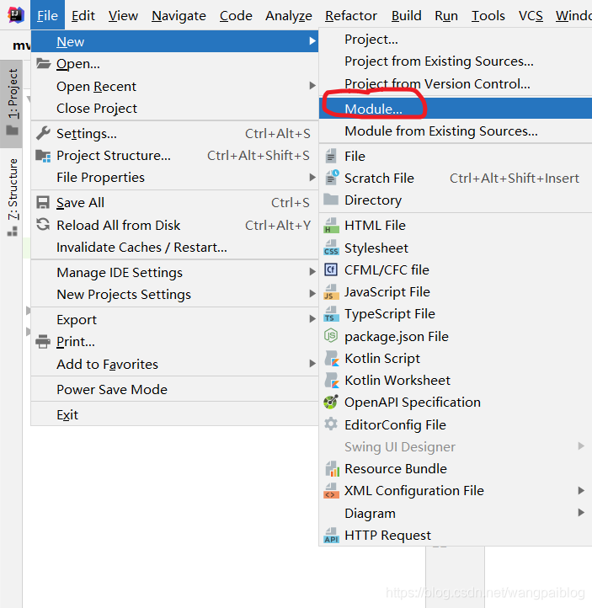
Task: Click the File document icon
Action: click(331, 156)
